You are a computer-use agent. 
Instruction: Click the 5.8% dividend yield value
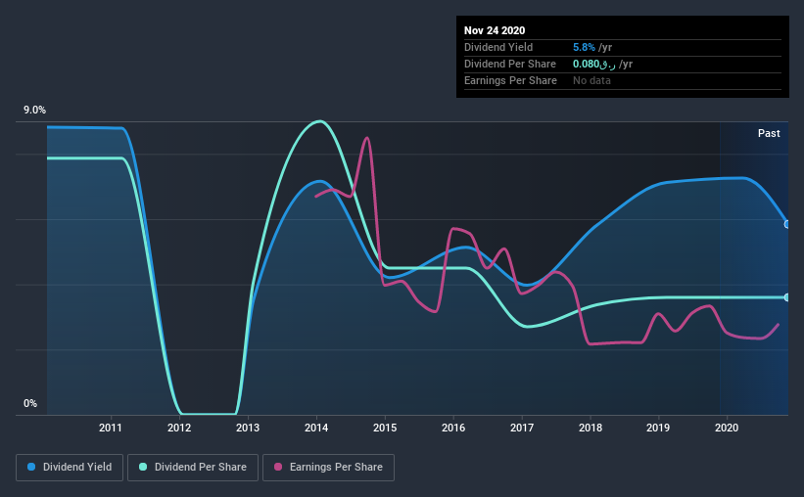[x=584, y=47]
